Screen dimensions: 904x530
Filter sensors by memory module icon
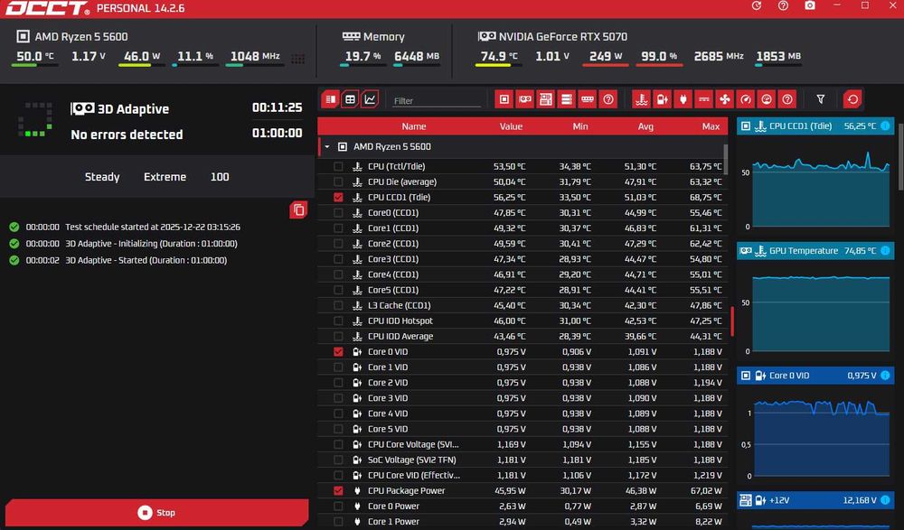(587, 99)
